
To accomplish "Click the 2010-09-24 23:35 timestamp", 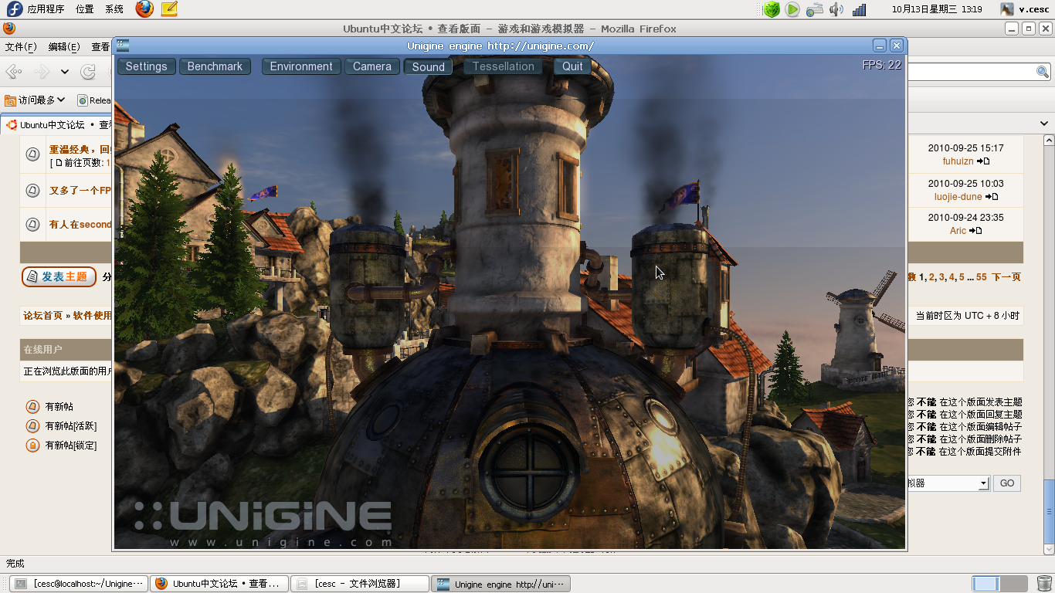I will point(965,219).
